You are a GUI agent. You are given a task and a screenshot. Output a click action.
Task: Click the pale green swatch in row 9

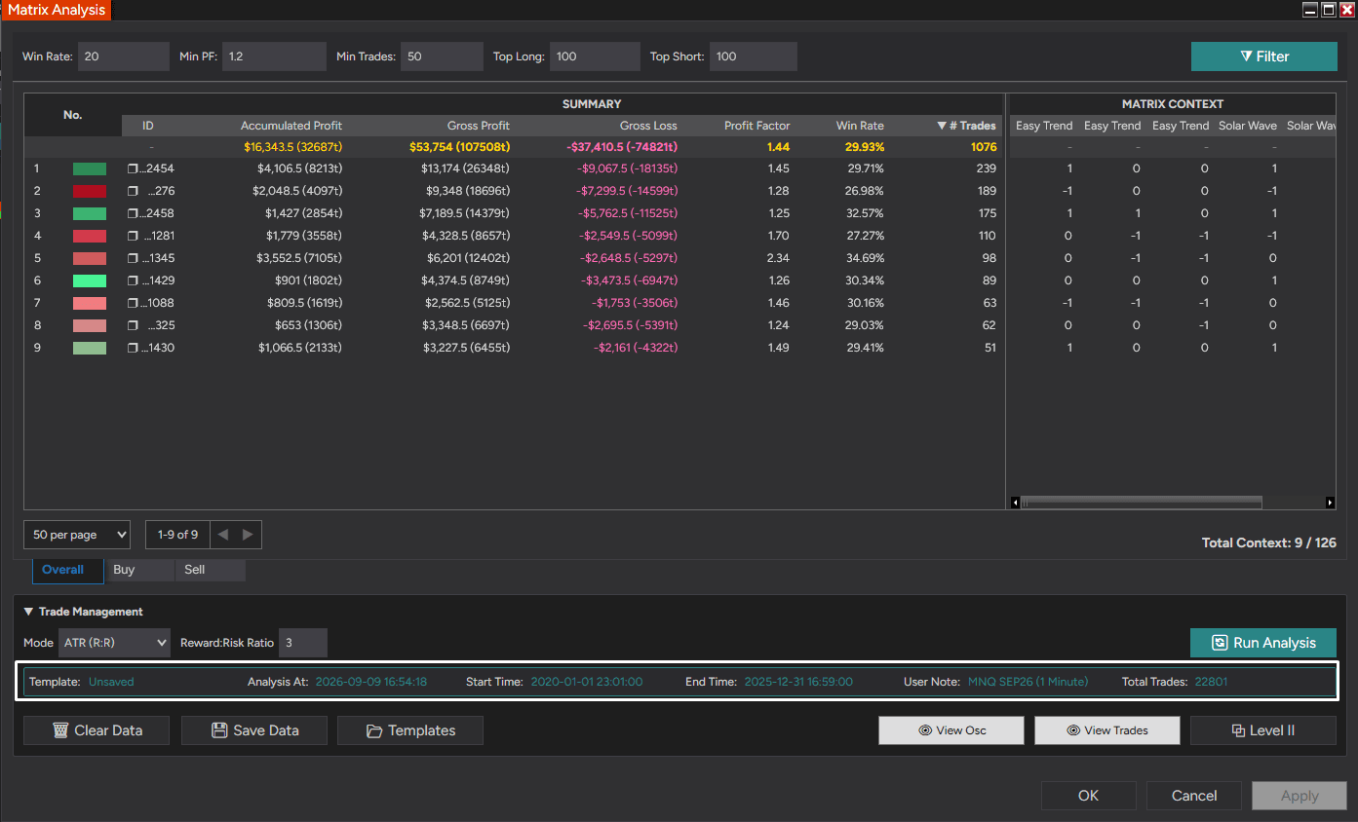pos(90,348)
